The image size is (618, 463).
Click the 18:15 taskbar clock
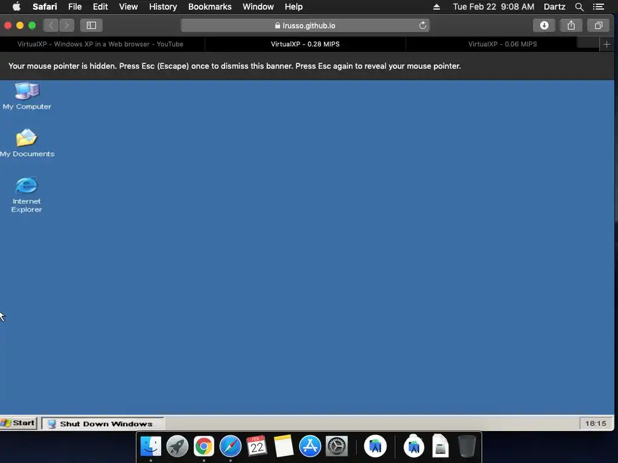click(596, 423)
